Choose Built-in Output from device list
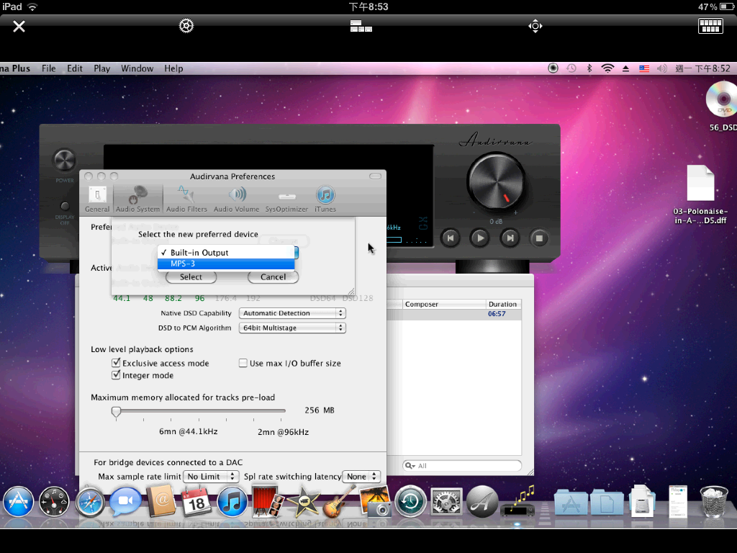Viewport: 737px width, 553px height. click(x=226, y=253)
